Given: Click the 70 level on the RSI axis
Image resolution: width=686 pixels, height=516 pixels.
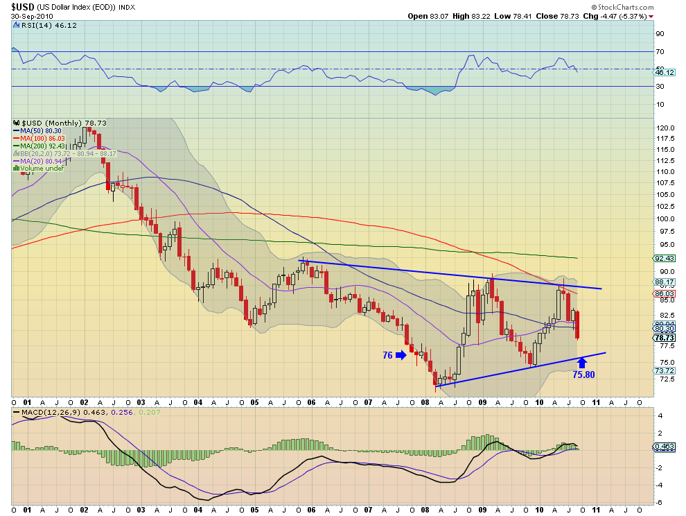Looking at the screenshot, I should coord(659,52).
